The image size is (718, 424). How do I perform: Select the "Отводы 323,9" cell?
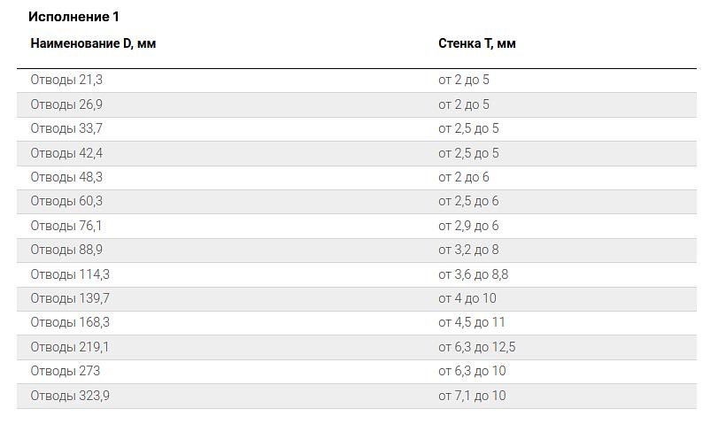(70, 396)
